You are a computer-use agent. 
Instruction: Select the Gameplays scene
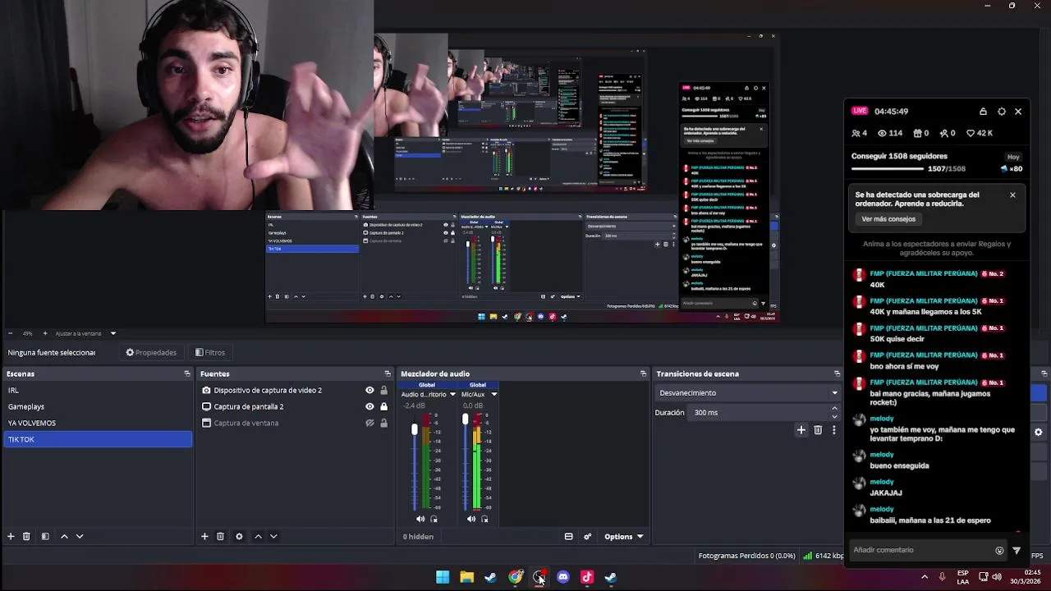[98, 406]
